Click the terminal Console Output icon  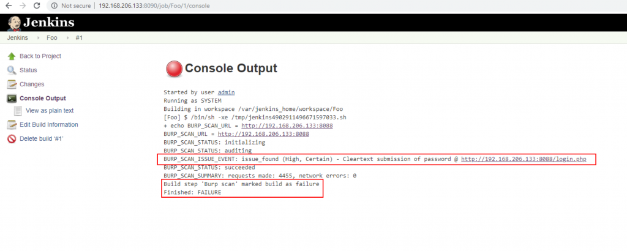tap(11, 99)
